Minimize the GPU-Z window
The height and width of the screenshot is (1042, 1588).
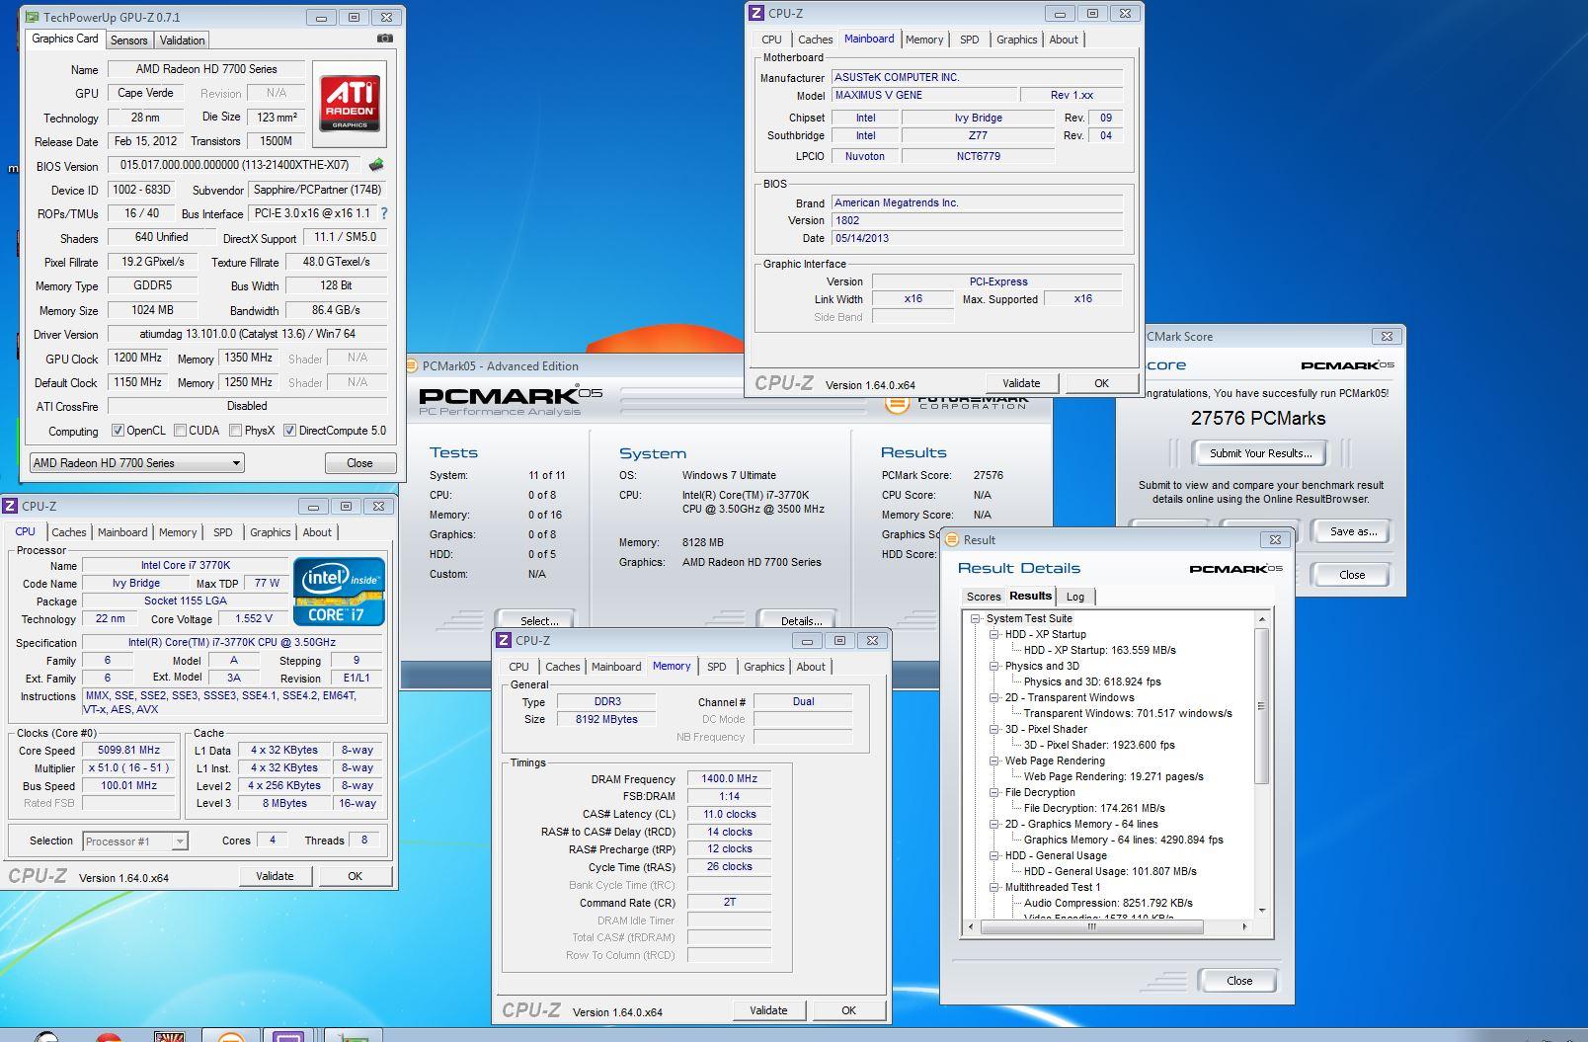[321, 17]
